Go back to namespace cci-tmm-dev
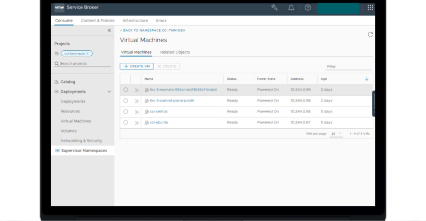Viewport: 426px width, 221px height. tap(153, 31)
